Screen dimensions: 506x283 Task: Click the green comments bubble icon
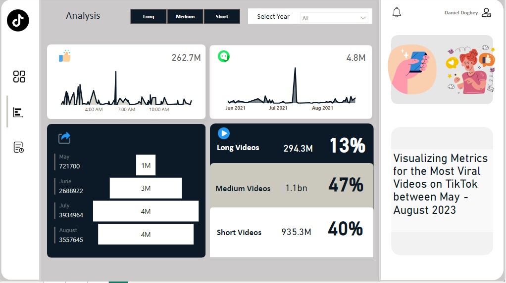click(x=224, y=56)
